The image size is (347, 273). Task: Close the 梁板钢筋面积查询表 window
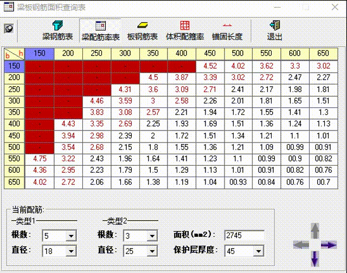click(335, 7)
